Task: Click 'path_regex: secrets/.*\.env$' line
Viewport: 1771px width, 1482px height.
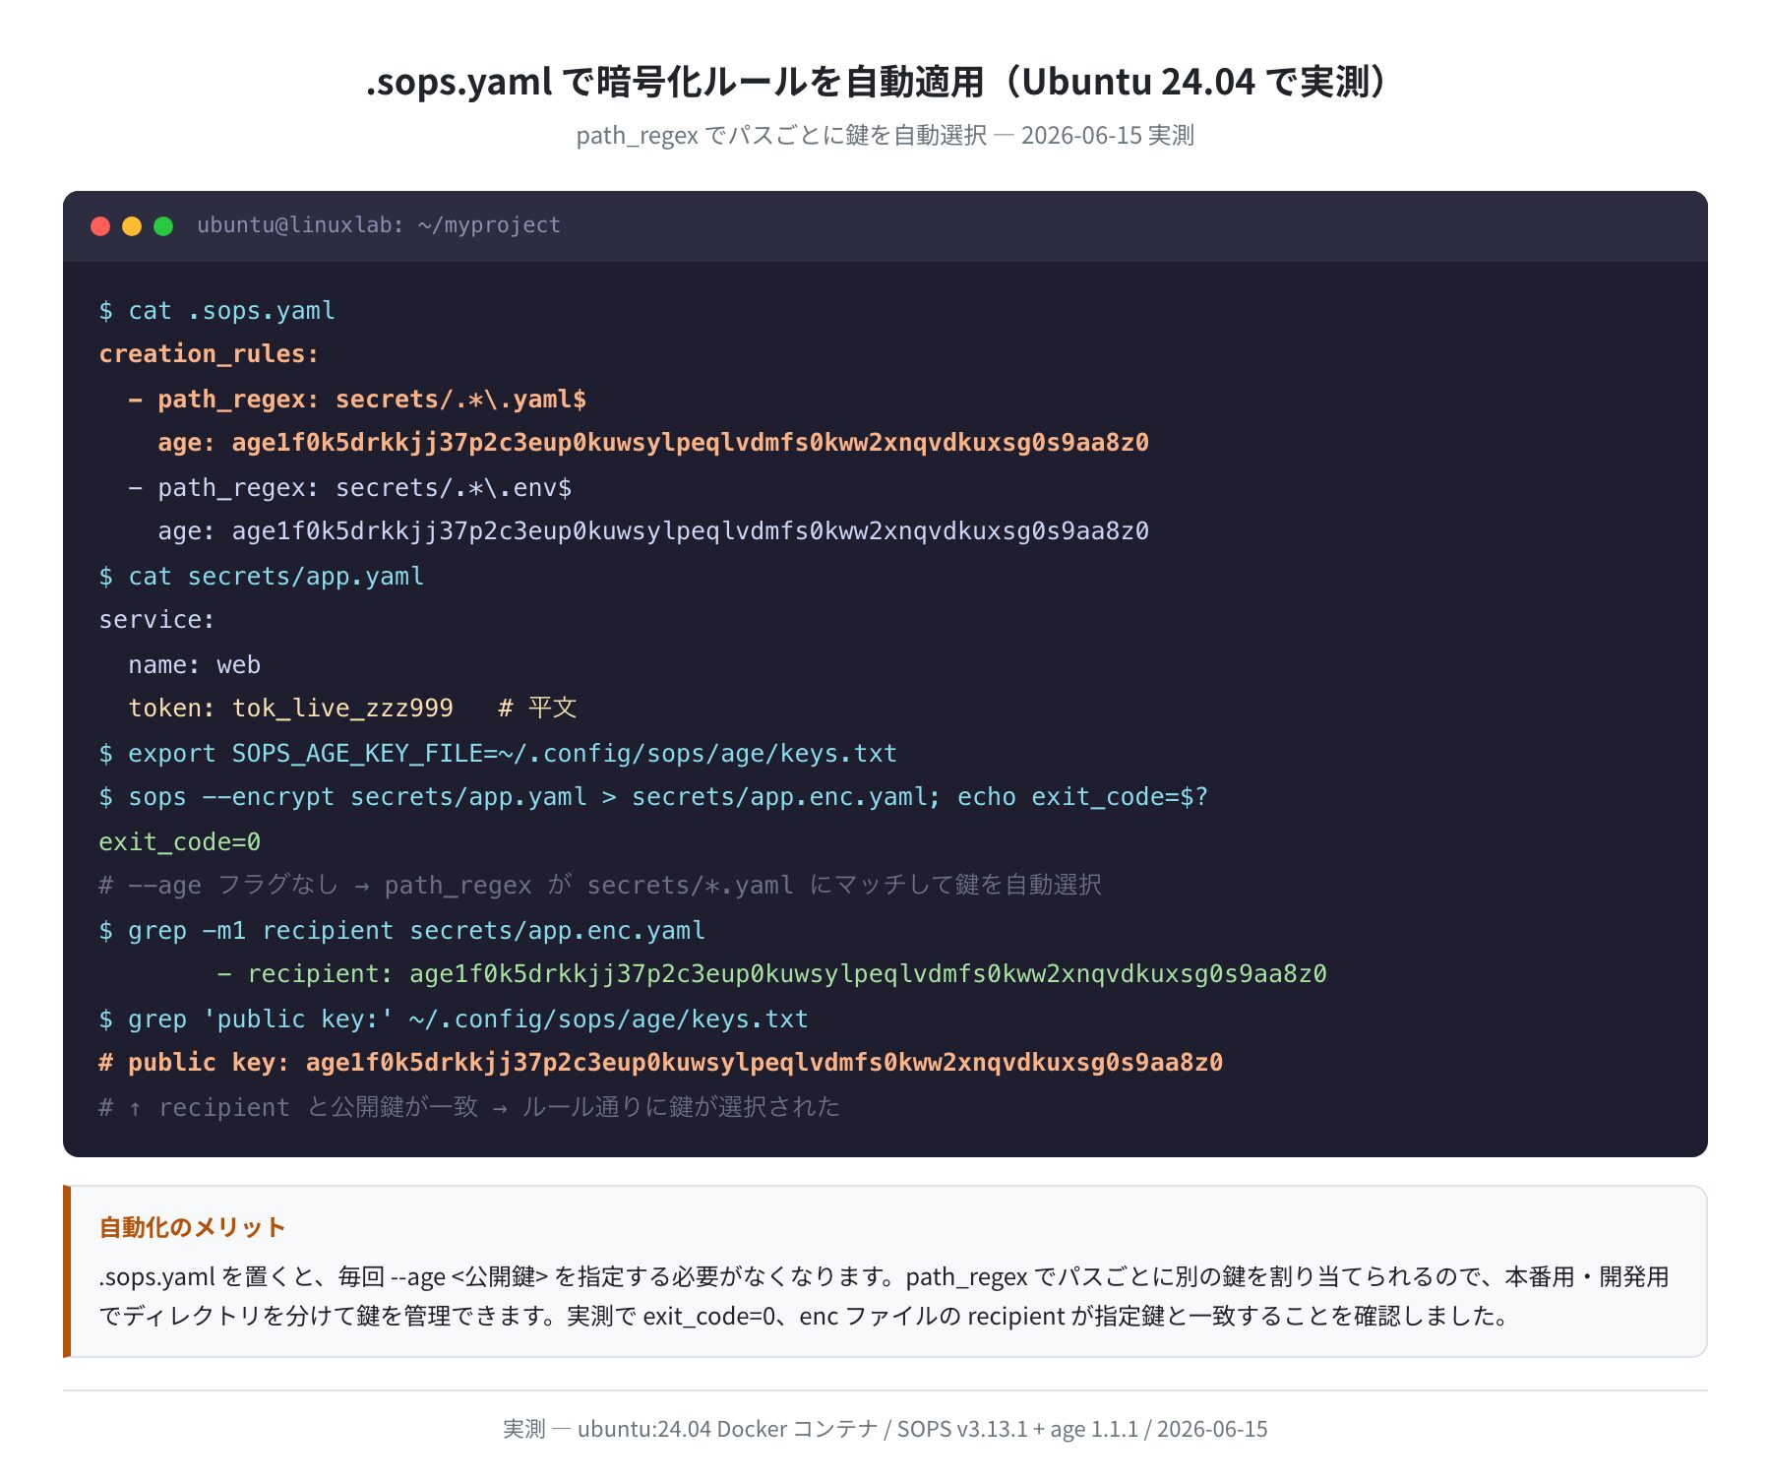Action: pos(350,488)
